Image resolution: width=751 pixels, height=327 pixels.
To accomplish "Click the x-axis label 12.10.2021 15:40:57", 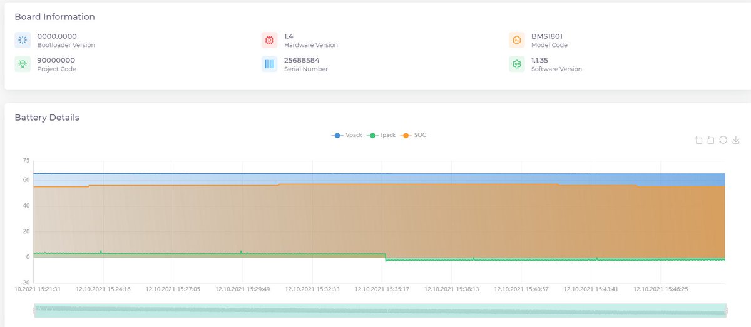I will 521,289.
